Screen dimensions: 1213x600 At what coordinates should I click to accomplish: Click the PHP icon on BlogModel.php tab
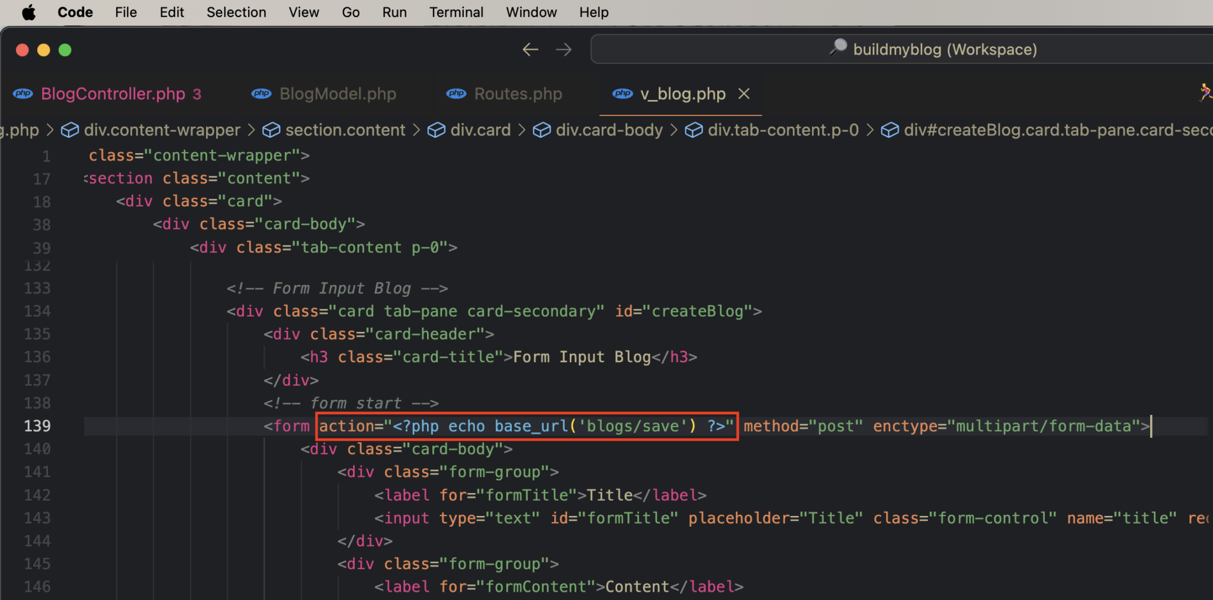(x=261, y=93)
